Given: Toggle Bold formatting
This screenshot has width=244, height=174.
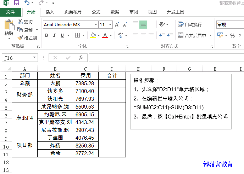Looking at the screenshot, I should coord(46,35).
